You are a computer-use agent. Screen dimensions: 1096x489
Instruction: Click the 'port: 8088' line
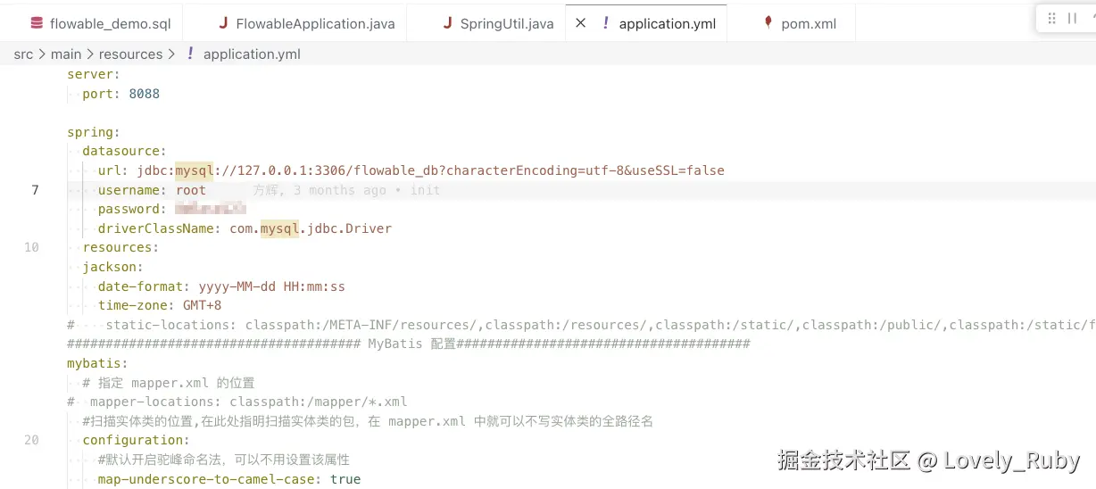coord(120,94)
